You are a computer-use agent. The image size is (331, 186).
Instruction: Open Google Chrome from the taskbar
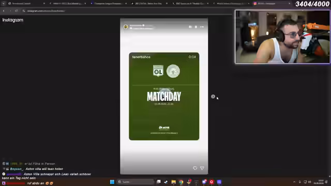point(181,182)
